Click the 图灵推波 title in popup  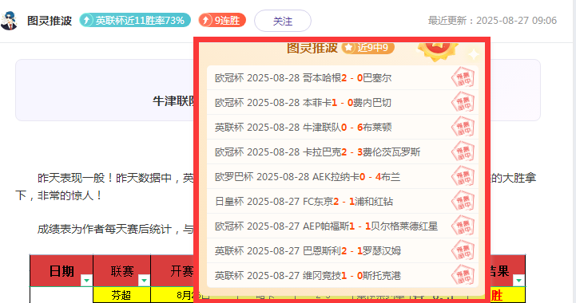312,48
